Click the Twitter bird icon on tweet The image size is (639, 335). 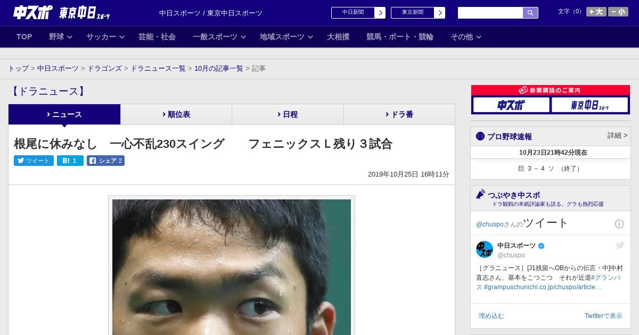[x=620, y=245]
